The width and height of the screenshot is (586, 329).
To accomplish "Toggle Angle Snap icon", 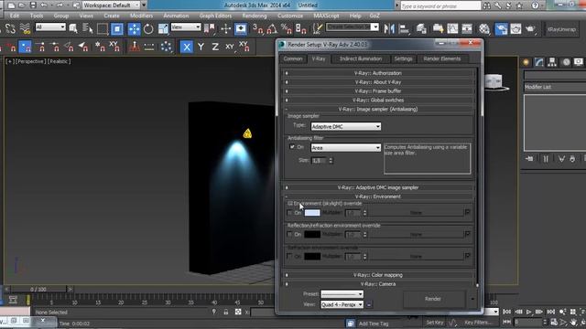I will pyautogui.click(x=272, y=28).
